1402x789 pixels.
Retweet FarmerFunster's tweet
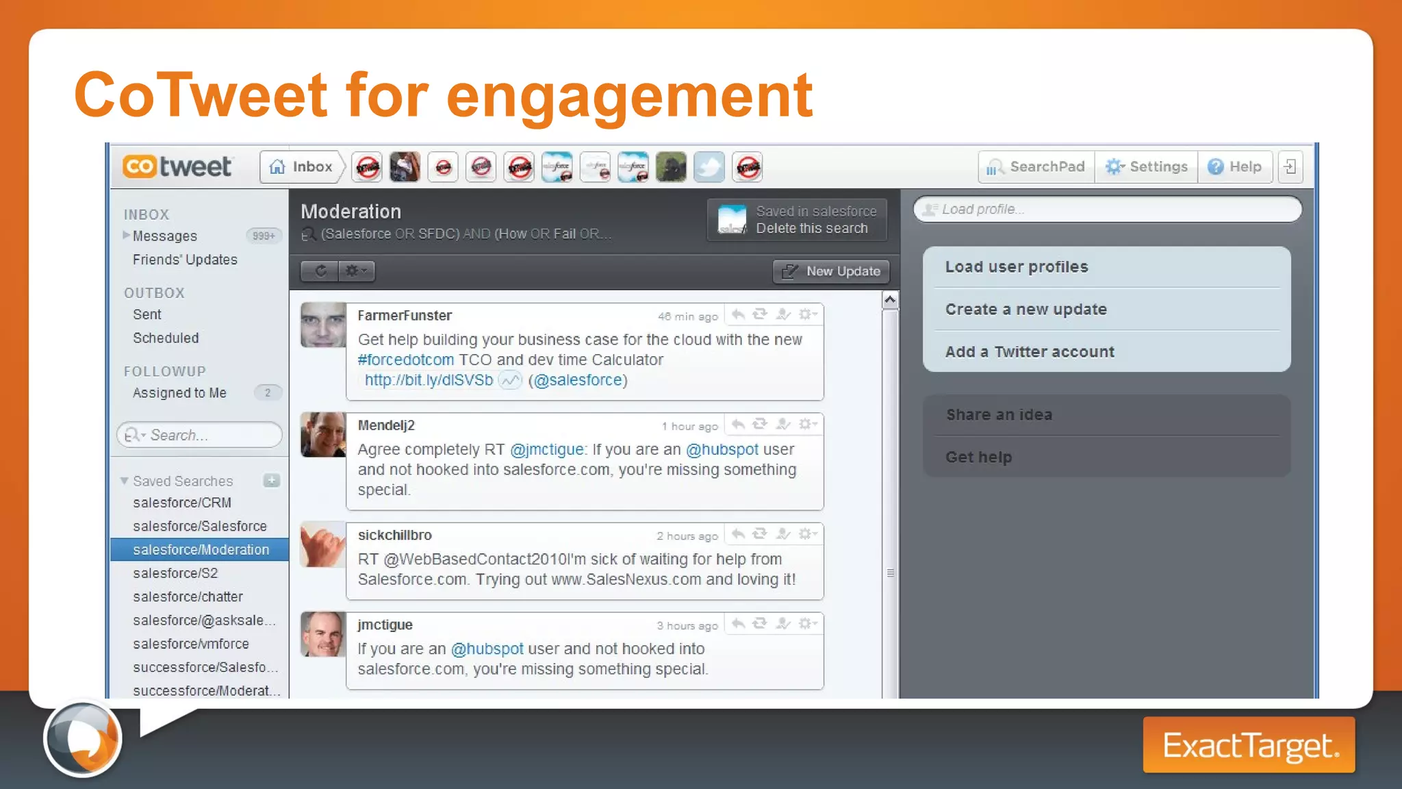click(760, 314)
